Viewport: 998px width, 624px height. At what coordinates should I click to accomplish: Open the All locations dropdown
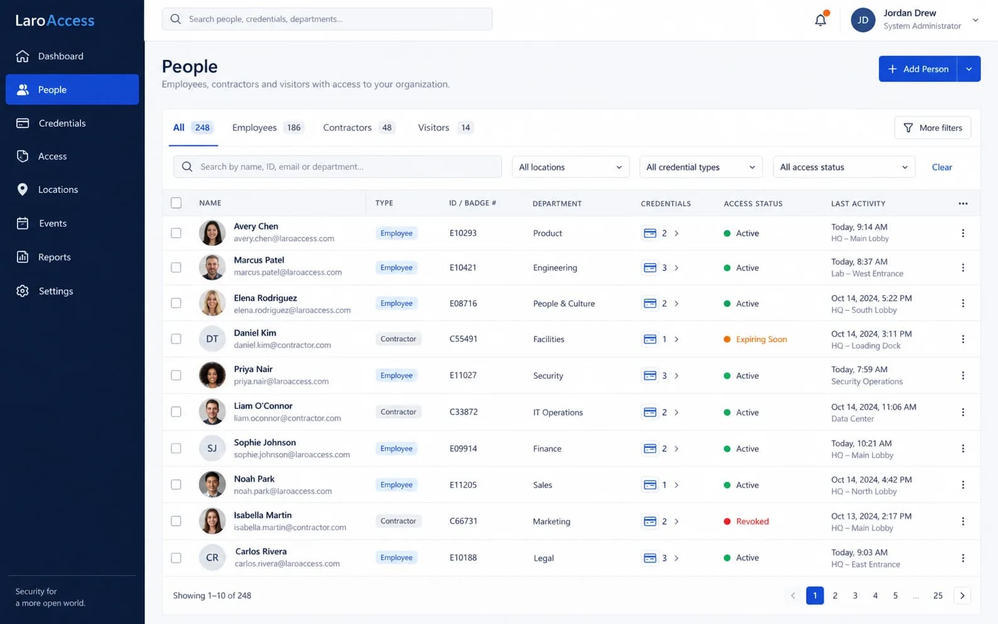coord(571,167)
